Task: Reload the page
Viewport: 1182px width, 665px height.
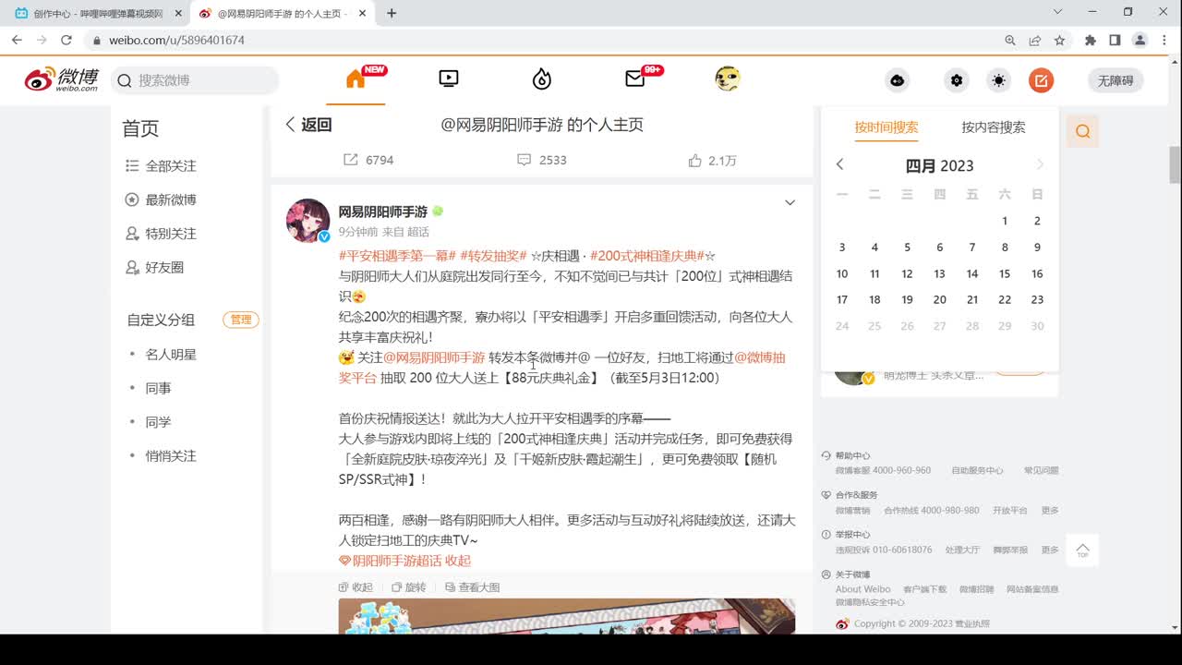Action: [66, 40]
